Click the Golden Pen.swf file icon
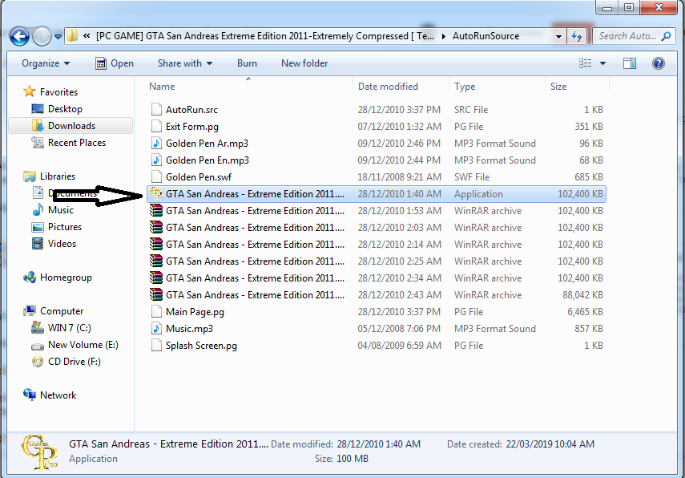This screenshot has width=685, height=478. (156, 176)
